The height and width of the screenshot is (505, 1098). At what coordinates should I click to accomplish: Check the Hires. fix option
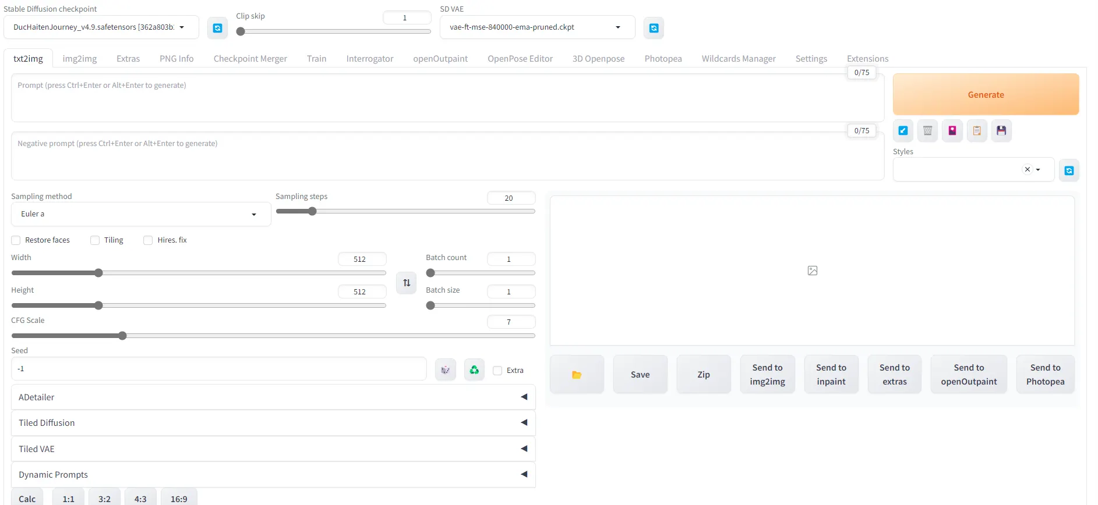tap(148, 240)
